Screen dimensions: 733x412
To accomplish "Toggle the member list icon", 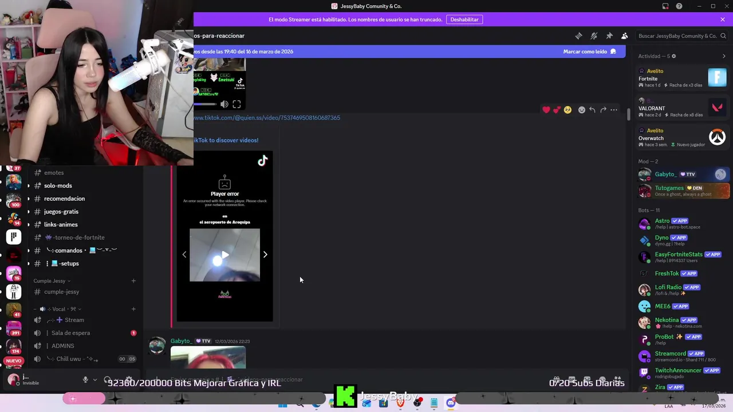I will [625, 35].
